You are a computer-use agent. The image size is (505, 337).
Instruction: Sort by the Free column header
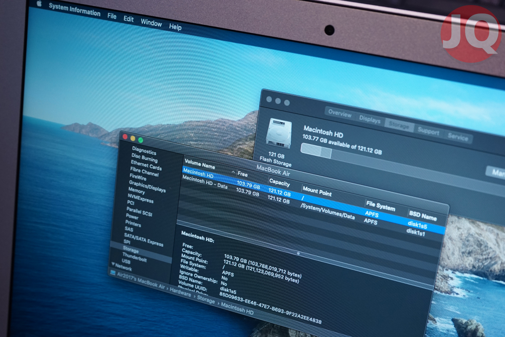pos(243,174)
